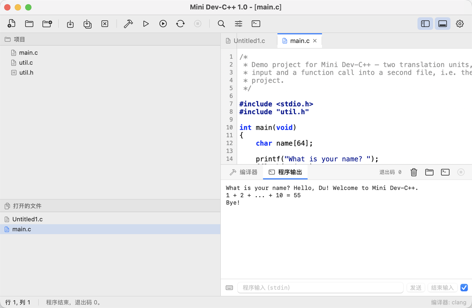
Task: Open working folder from output panel
Action: [x=429, y=172]
